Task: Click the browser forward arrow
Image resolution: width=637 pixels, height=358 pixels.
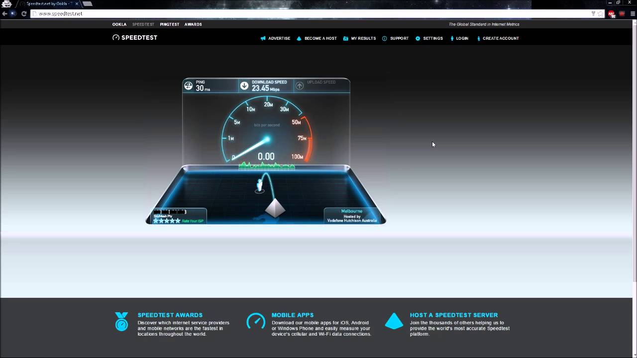Action: (13, 13)
